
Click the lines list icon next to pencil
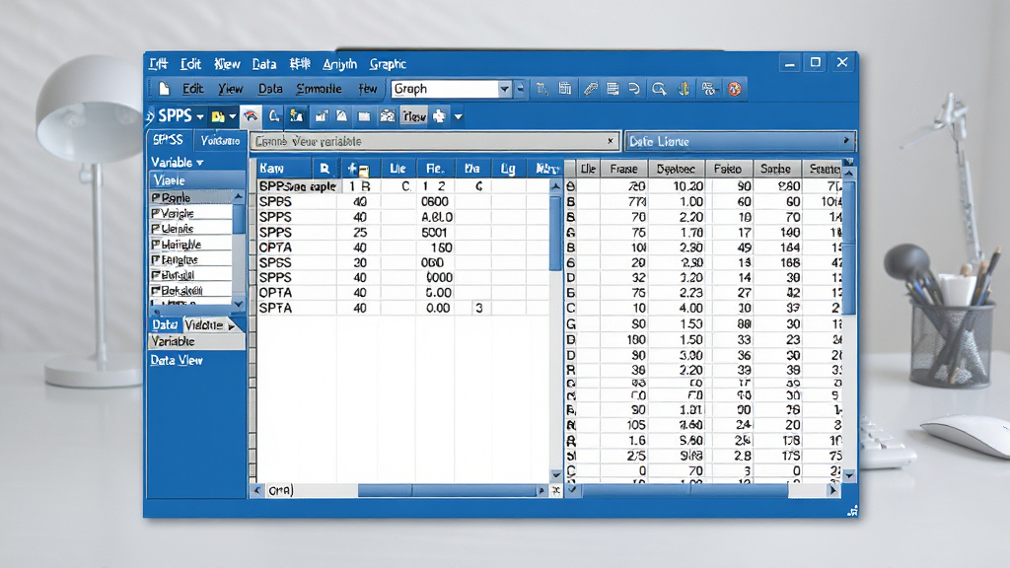click(x=613, y=89)
